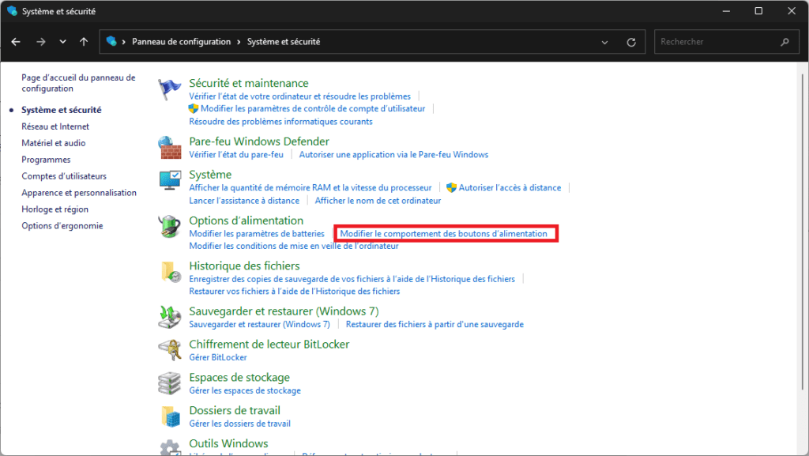
Task: Click the Système monitor icon
Action: point(170,180)
